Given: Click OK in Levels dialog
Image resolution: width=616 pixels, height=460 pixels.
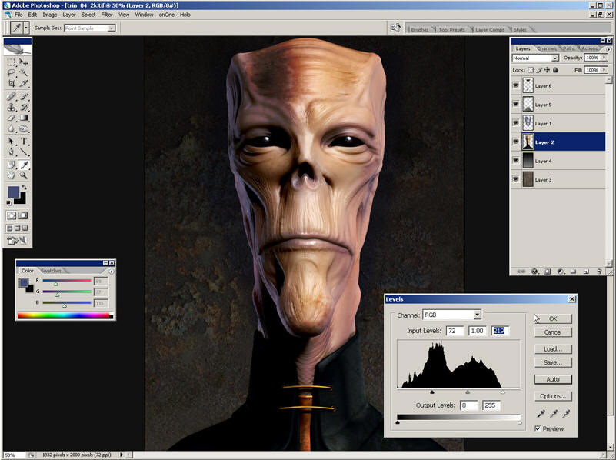Looking at the screenshot, I should click(x=553, y=318).
